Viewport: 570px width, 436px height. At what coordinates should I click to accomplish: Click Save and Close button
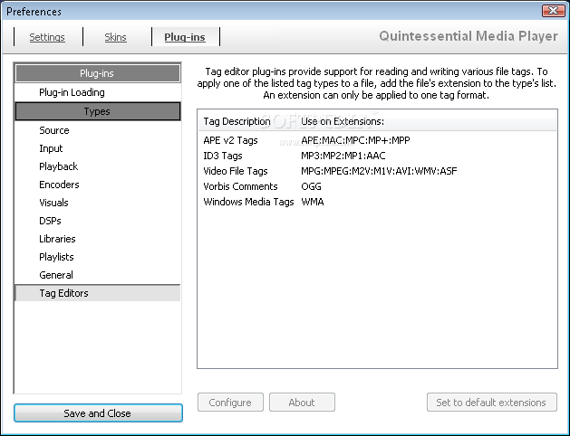click(98, 413)
